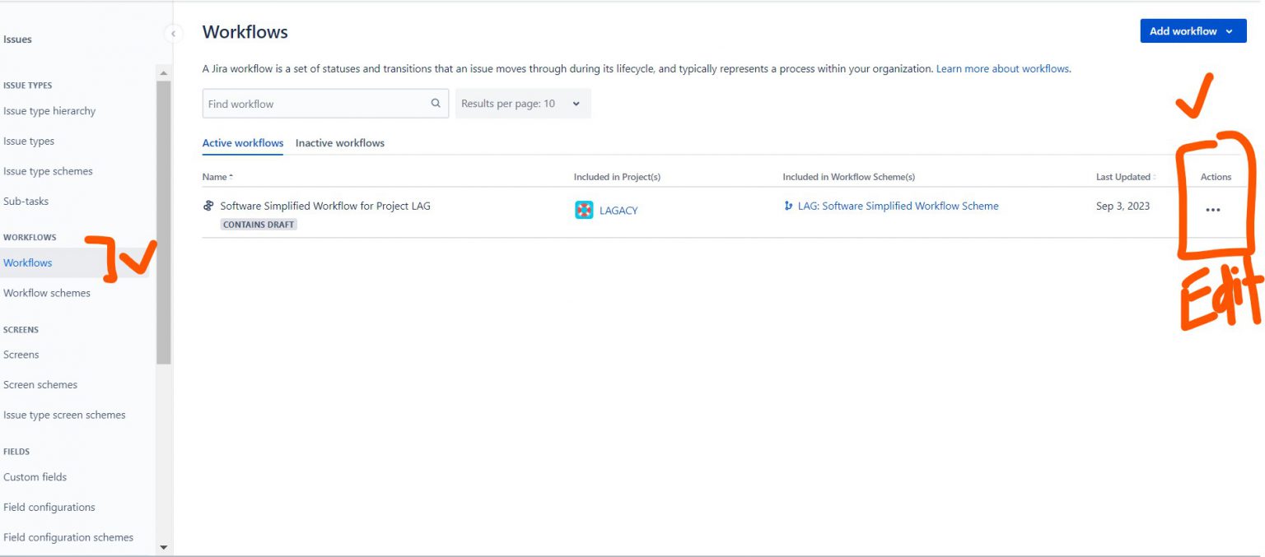Click the sidebar vertical scrollbar thumb
This screenshot has height=557, width=1265.
163,222
